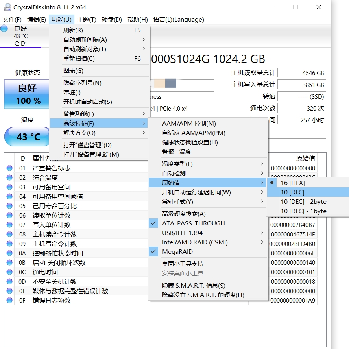Screen dimensions: 349x349
Task: Choose 自适应 AAM/APM(PM) option
Action: 208,133
